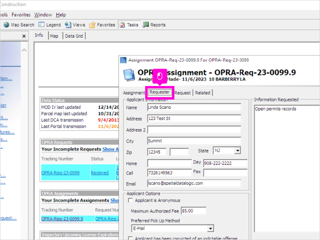Image resolution: width=320 pixels, height=240 pixels.
Task: Click Show link beside Incomplete Assignments
Action: [x=114, y=200]
